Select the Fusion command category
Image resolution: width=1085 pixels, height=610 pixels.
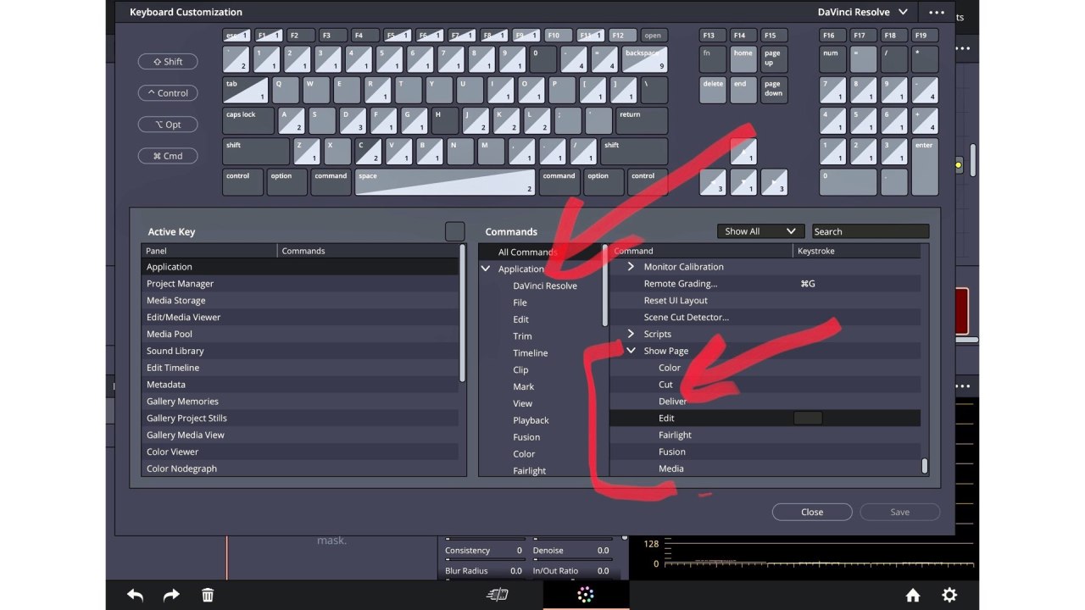526,437
